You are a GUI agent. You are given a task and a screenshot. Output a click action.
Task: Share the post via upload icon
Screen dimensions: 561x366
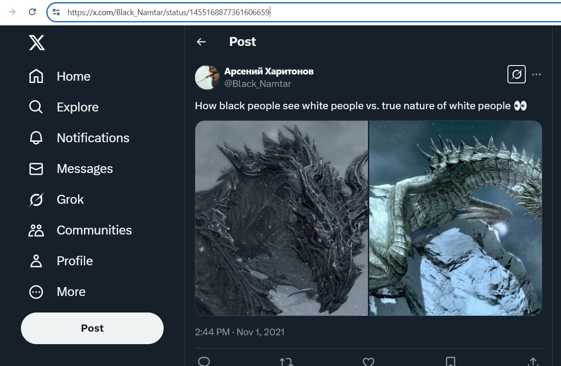pyautogui.click(x=532, y=361)
